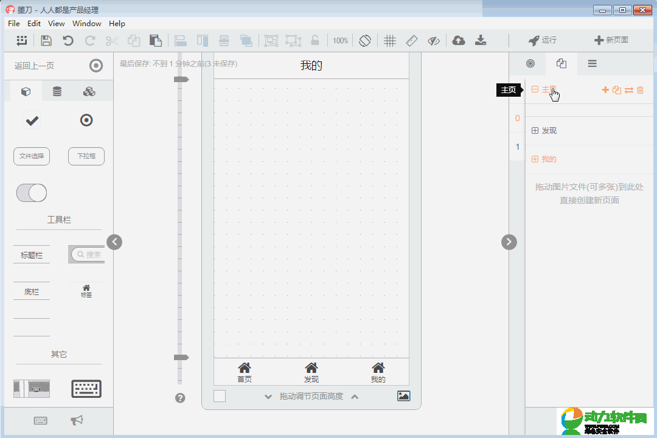Open the Help menu
Screen dimensions: 657x438
tap(117, 24)
